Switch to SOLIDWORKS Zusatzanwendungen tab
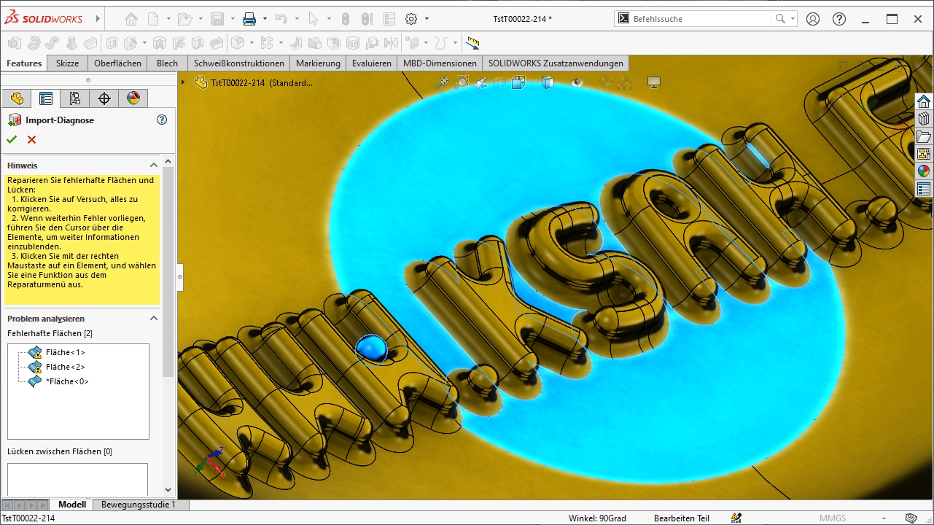The image size is (934, 525). (x=556, y=63)
